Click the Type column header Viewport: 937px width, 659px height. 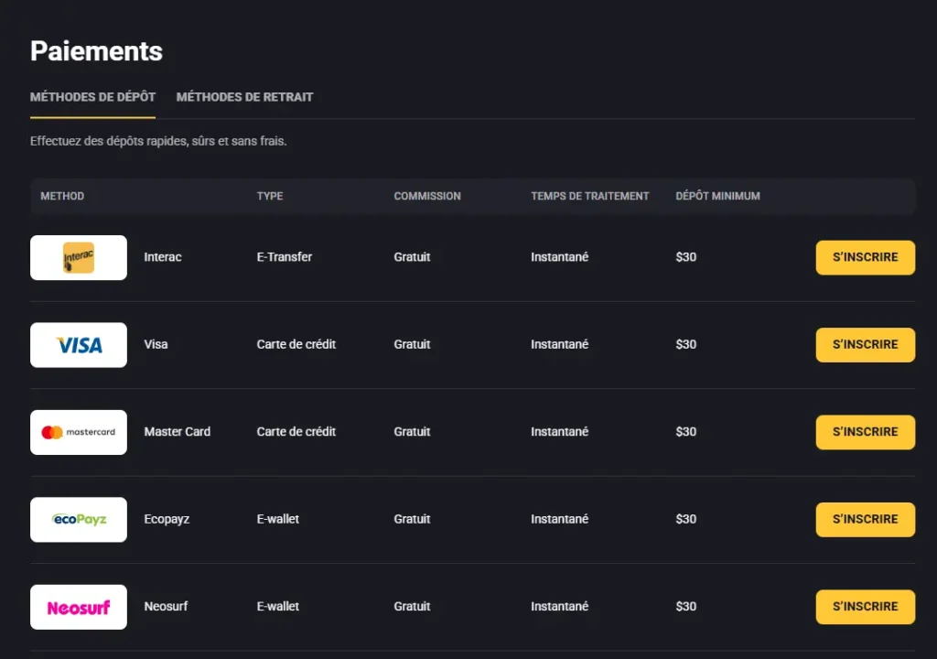click(x=270, y=196)
